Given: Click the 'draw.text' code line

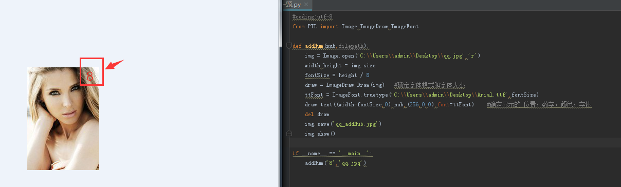Looking at the screenshot, I should click(389, 104).
